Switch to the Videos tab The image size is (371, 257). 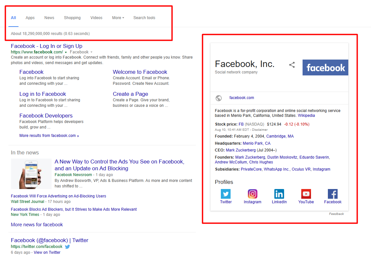(96, 18)
